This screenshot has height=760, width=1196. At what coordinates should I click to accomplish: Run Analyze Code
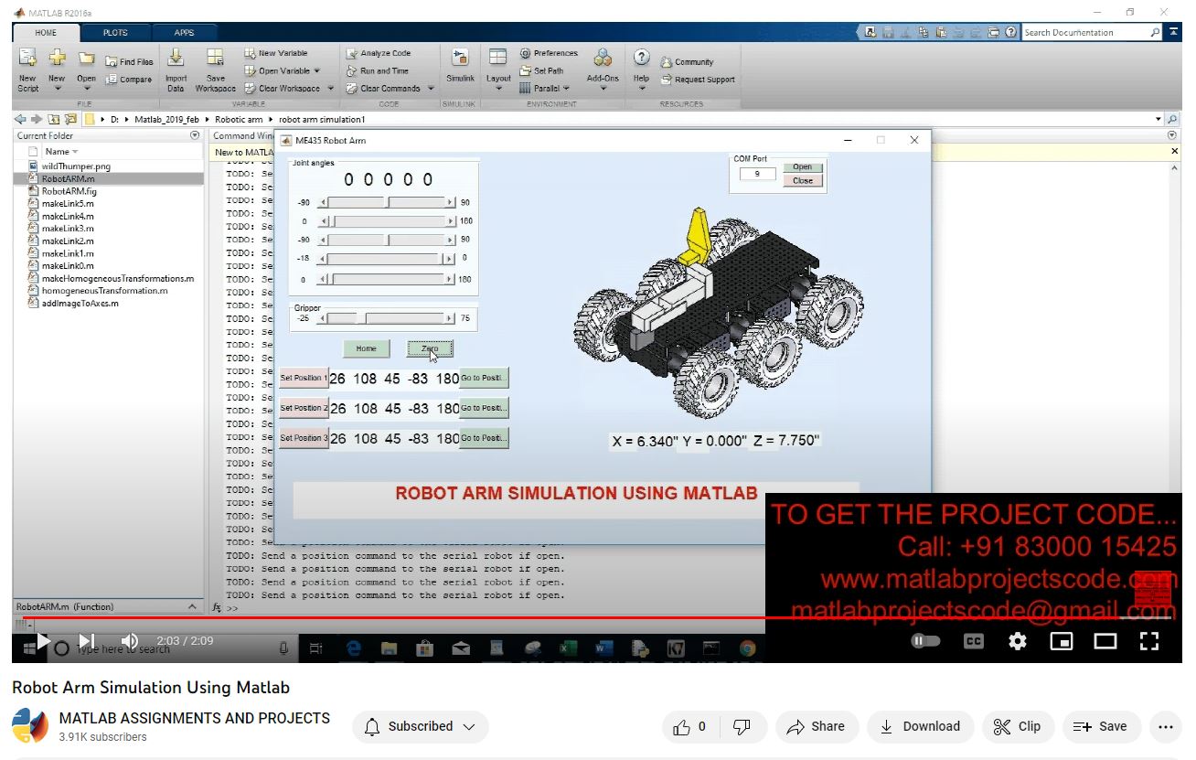[x=379, y=53]
